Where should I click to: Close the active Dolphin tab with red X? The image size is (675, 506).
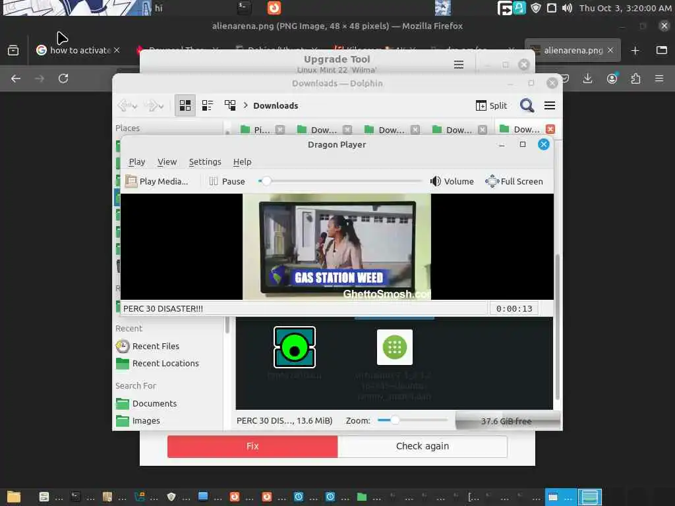pyautogui.click(x=550, y=129)
